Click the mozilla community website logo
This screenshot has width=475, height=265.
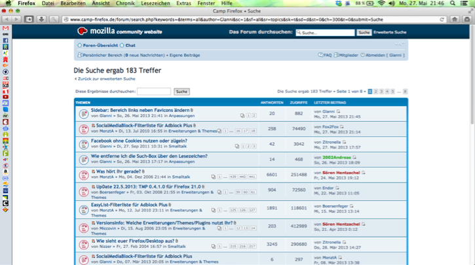[120, 31]
